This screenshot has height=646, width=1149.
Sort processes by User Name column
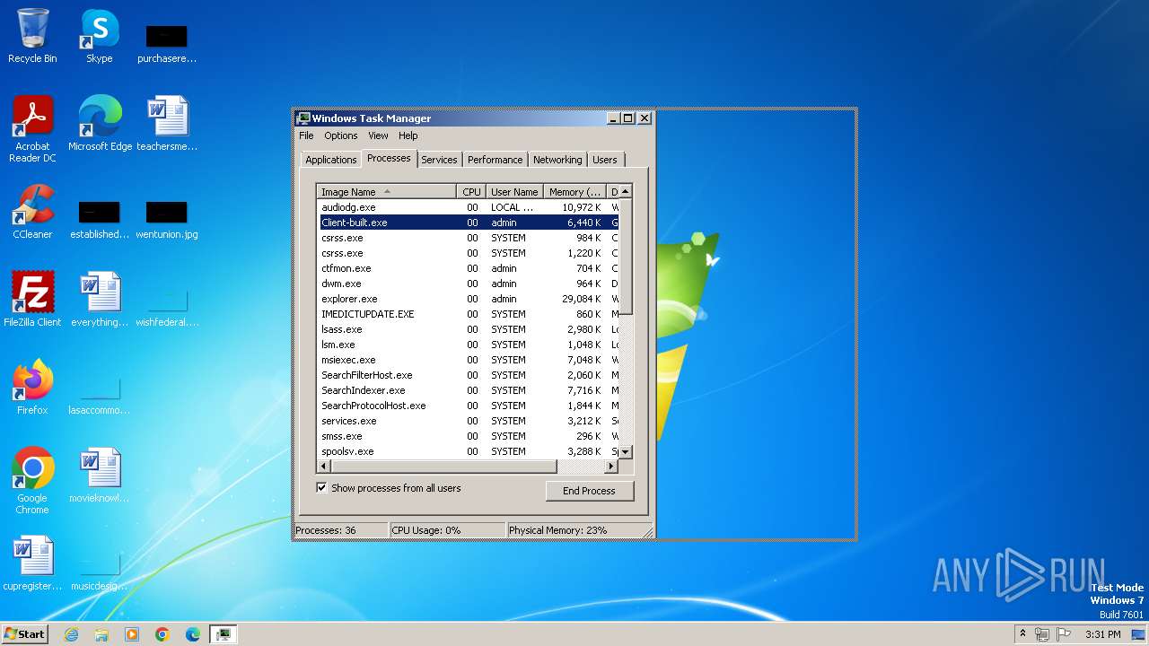(514, 191)
